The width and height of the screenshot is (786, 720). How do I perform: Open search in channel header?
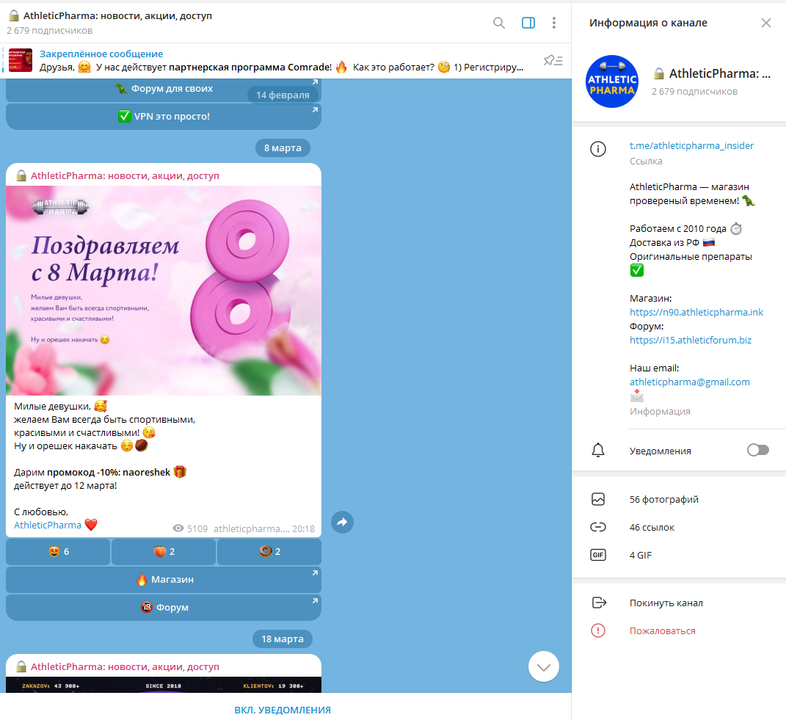tap(499, 23)
